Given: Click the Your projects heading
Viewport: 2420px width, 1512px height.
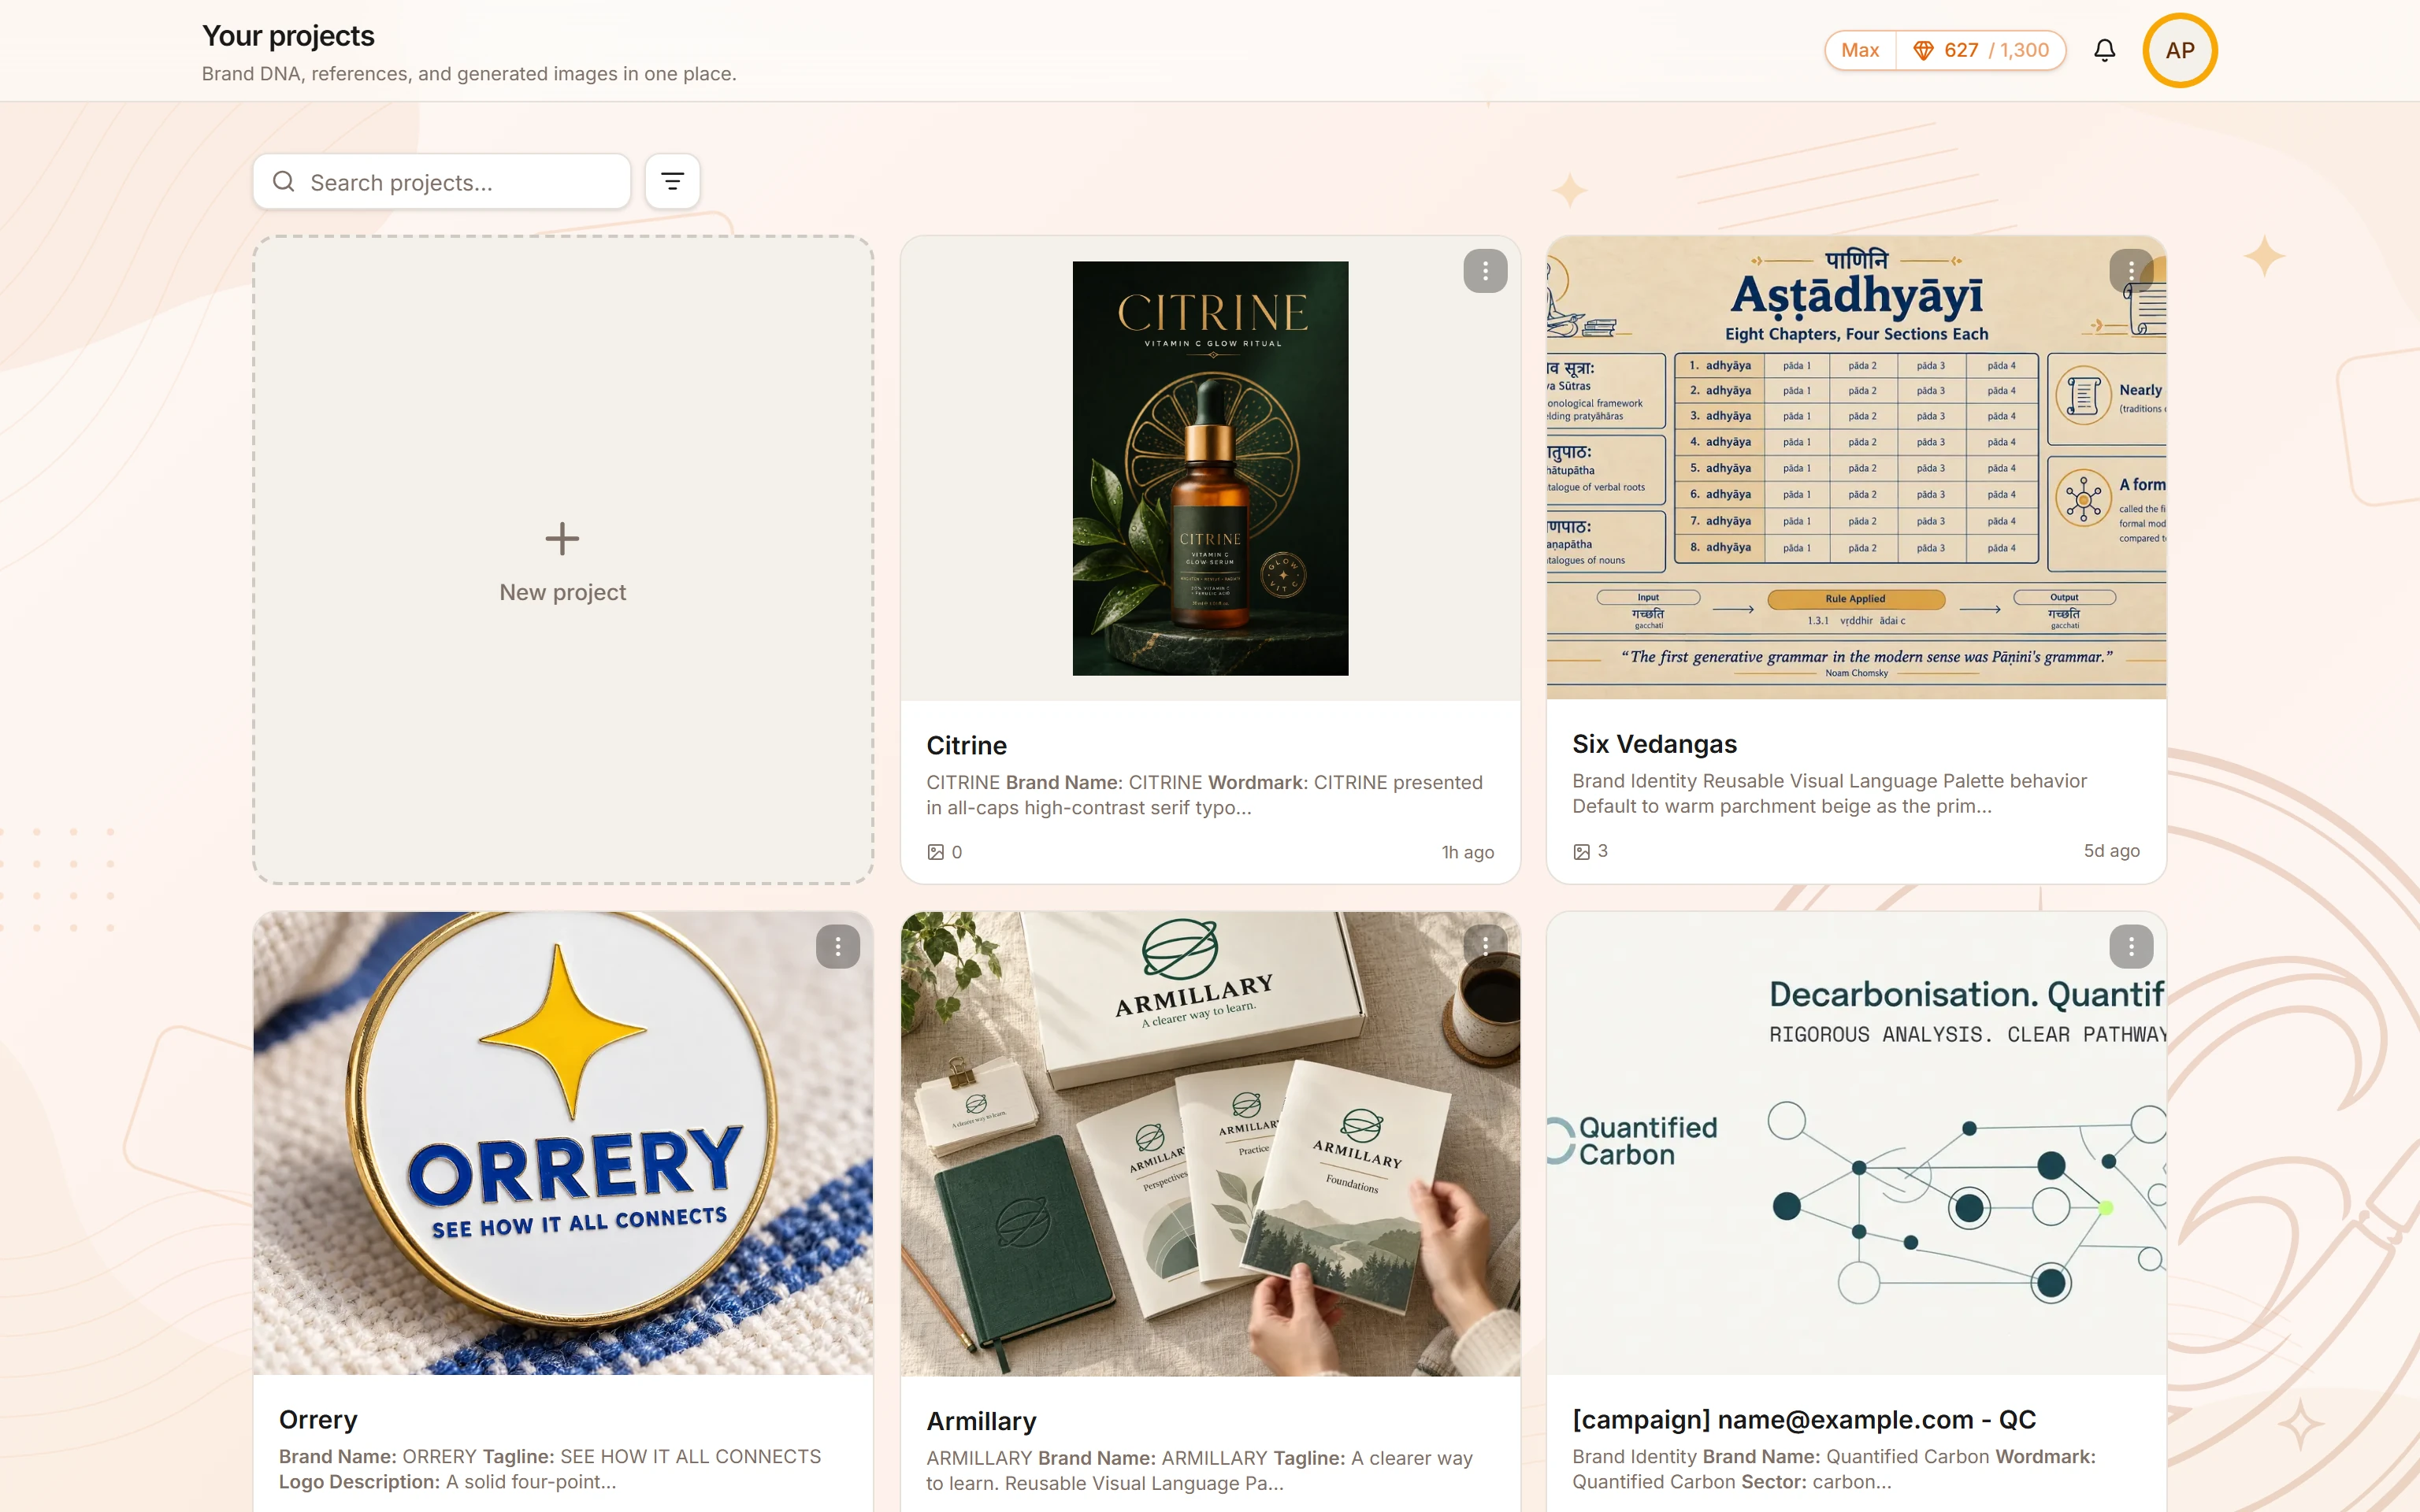Looking at the screenshot, I should point(288,36).
